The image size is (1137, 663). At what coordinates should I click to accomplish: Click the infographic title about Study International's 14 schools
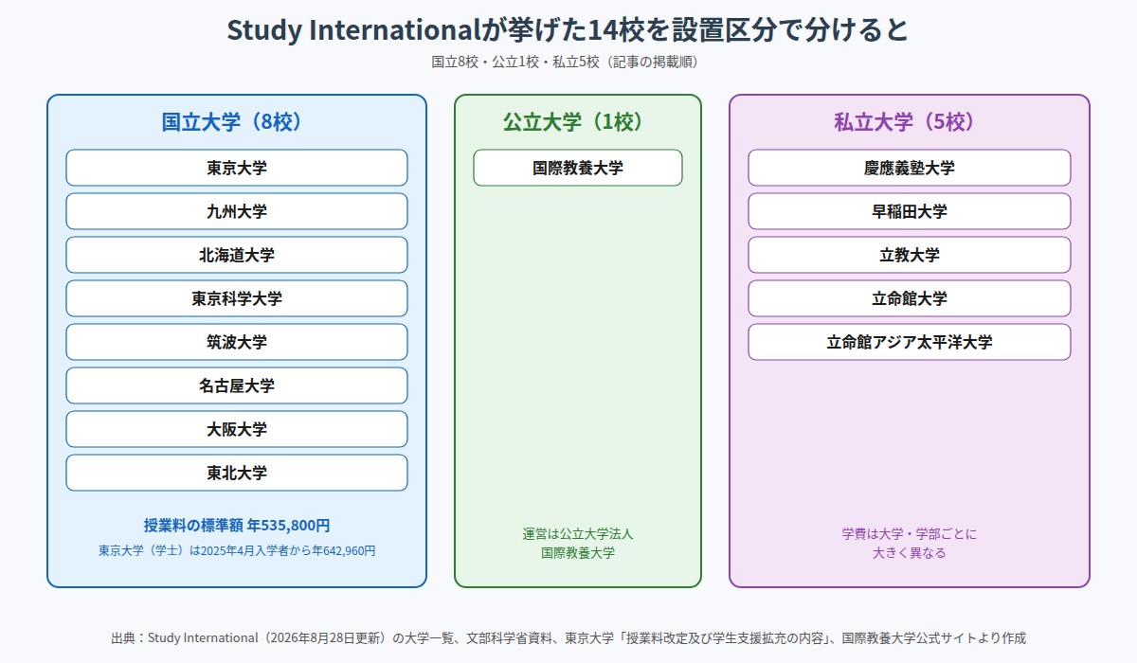[568, 30]
